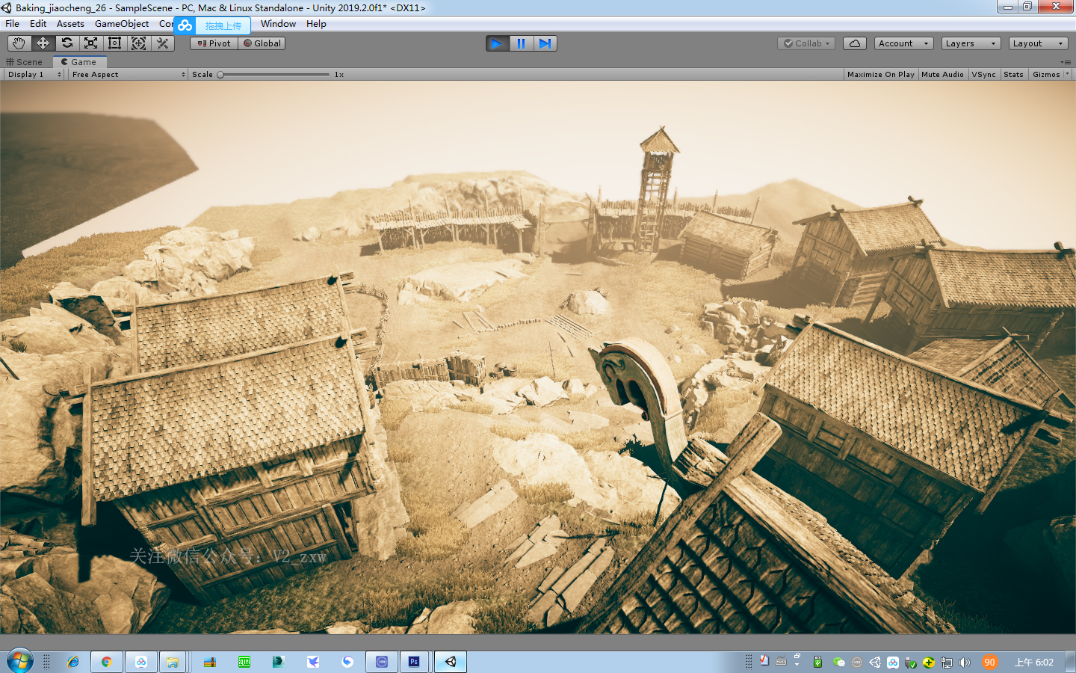This screenshot has height=673, width=1076.
Task: Open Game view tab options menu
Action: click(1065, 62)
